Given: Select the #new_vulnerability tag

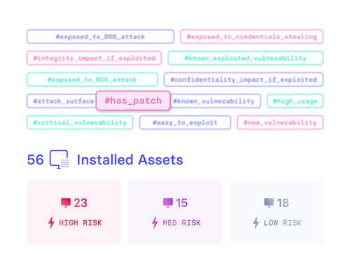Looking at the screenshot, I should click(280, 122).
